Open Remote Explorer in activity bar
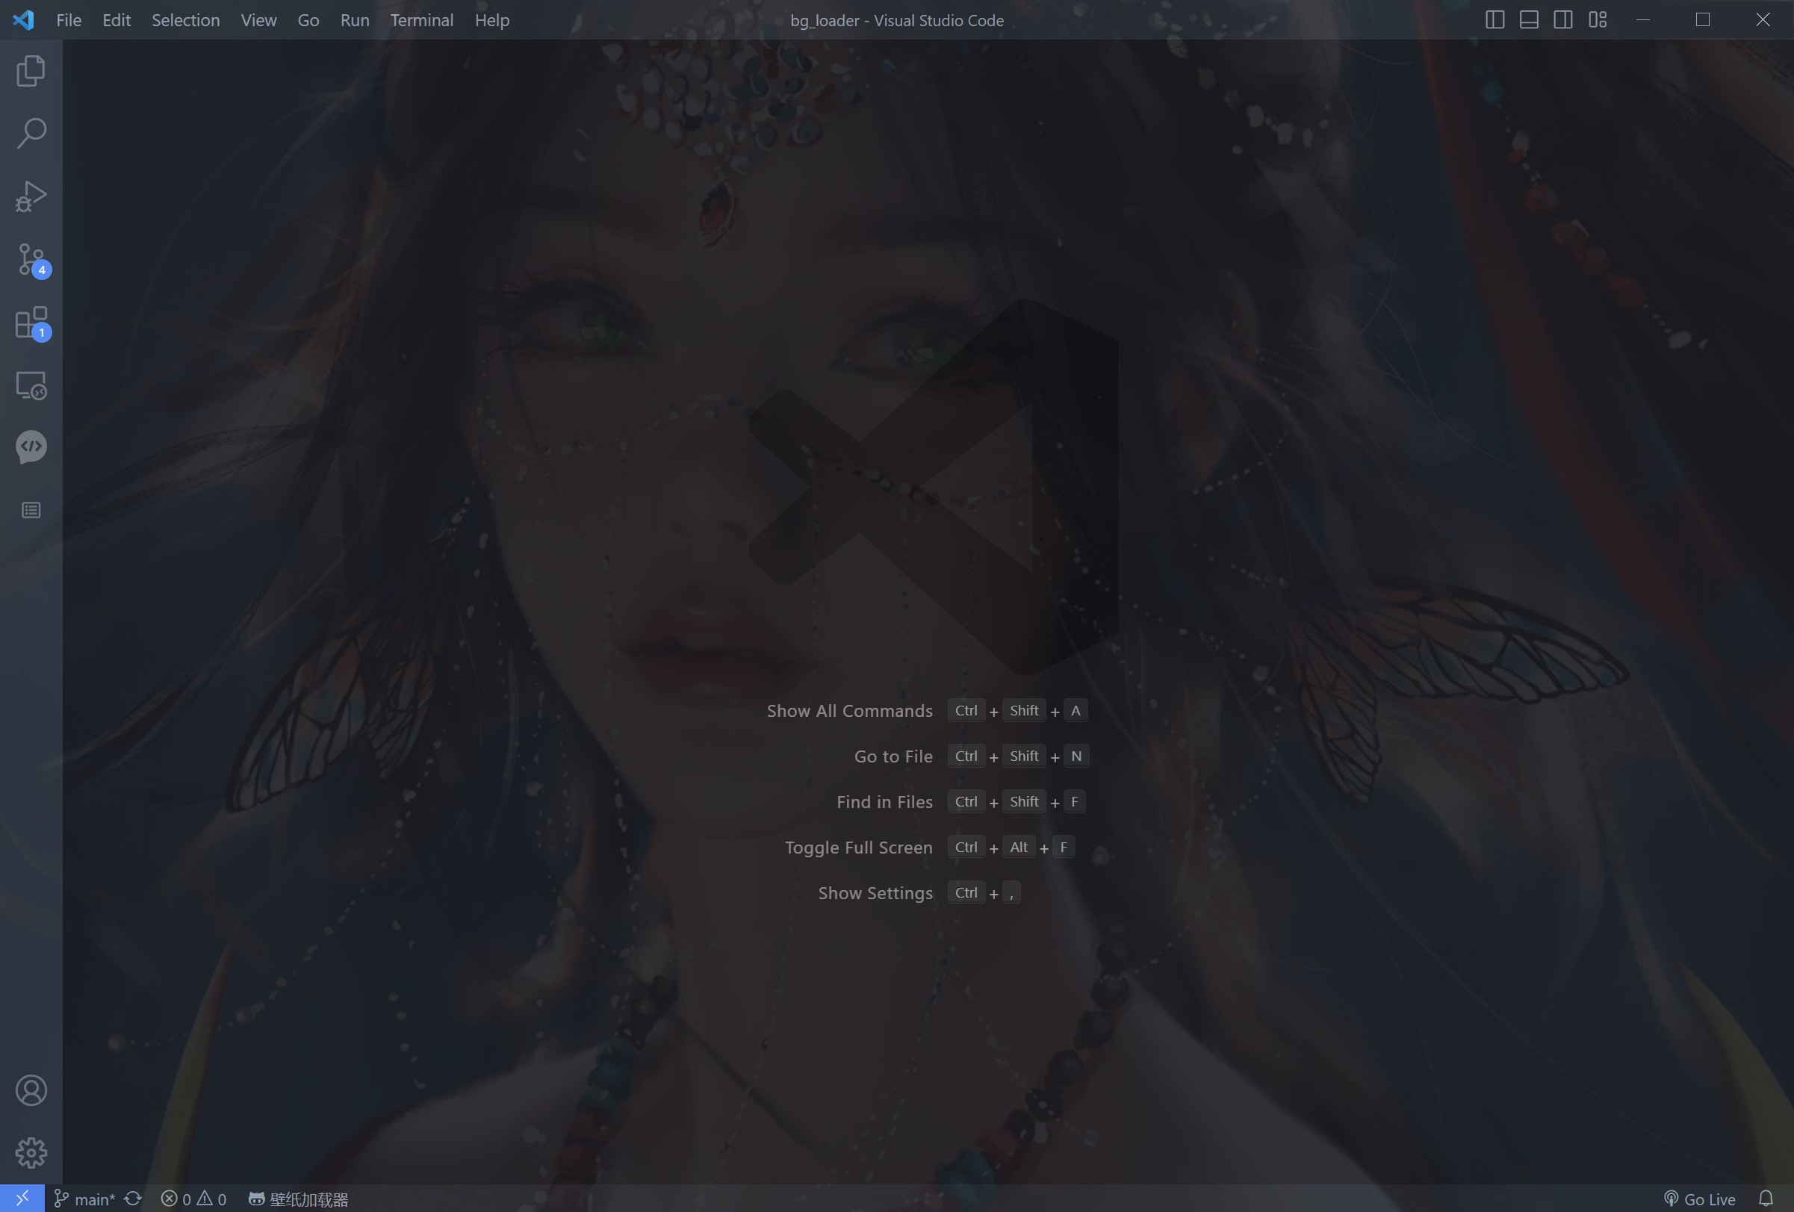Image resolution: width=1794 pixels, height=1212 pixels. point(31,385)
